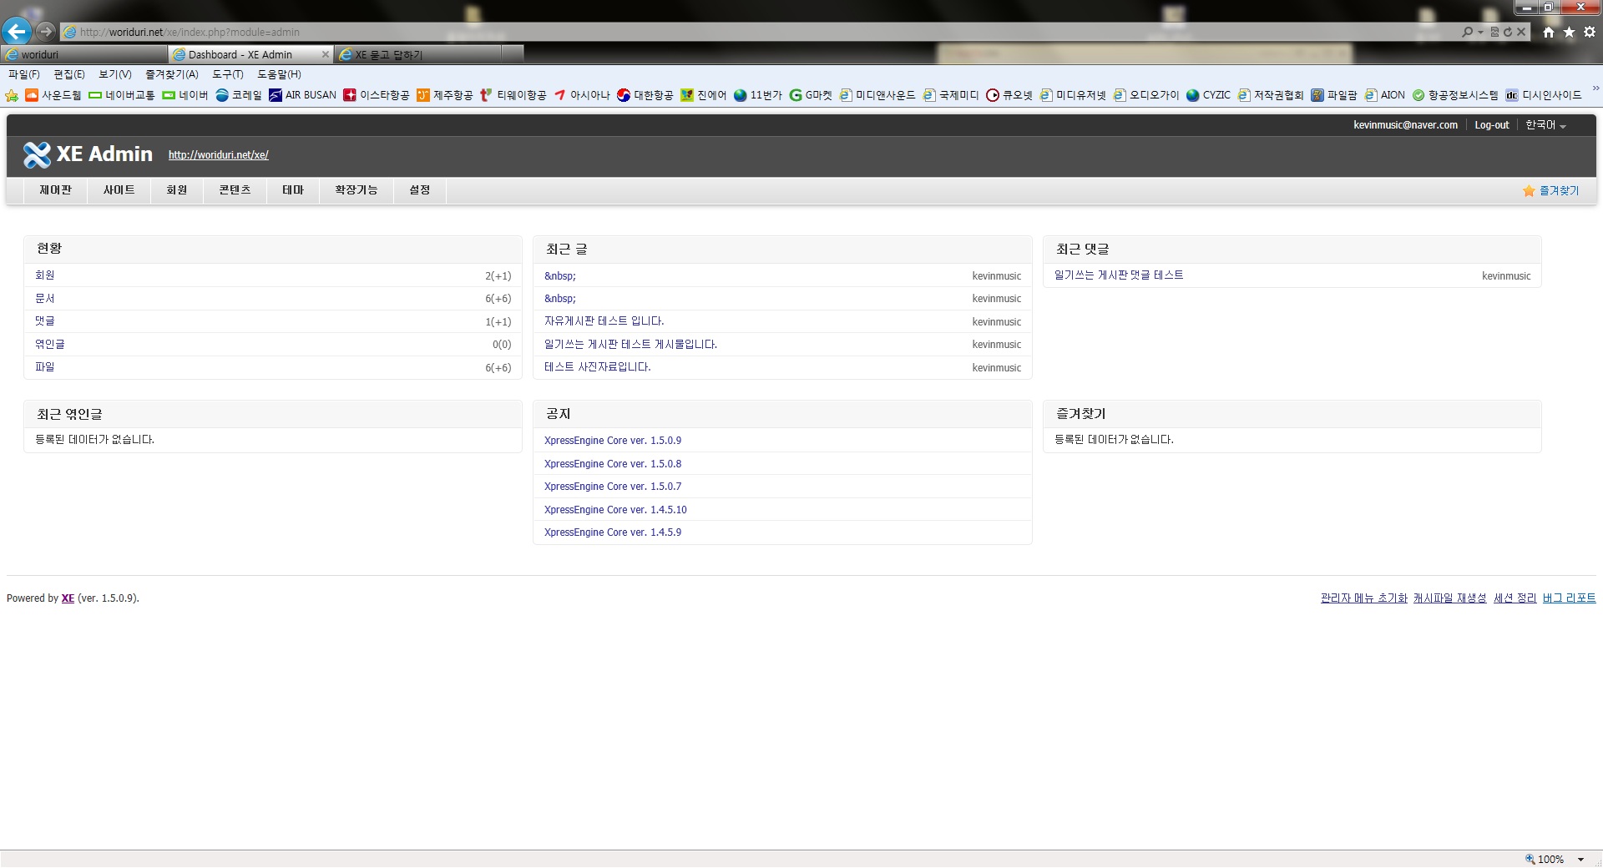Click the favorites star icon in the browser toolbar
This screenshot has width=1603, height=868.
[x=1568, y=32]
